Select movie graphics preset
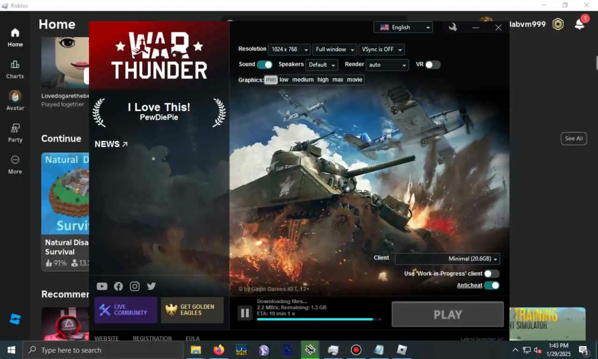 pos(355,80)
